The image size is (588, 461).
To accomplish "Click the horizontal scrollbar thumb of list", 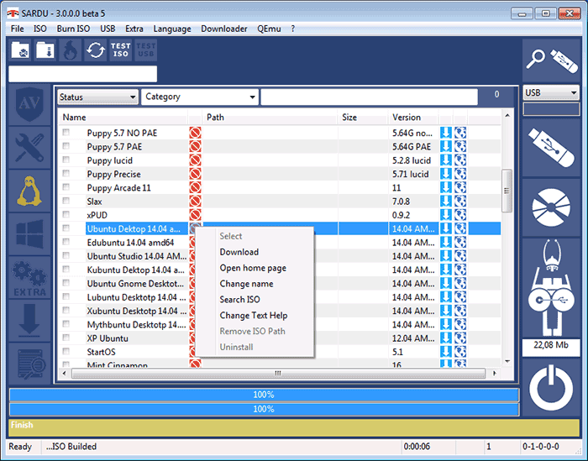I will (278, 374).
